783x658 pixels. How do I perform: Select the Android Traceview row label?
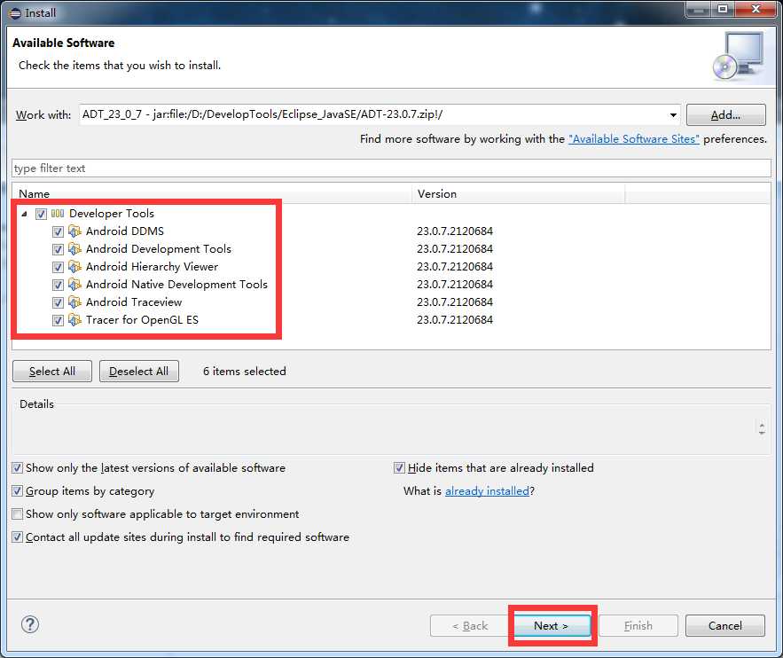point(134,302)
